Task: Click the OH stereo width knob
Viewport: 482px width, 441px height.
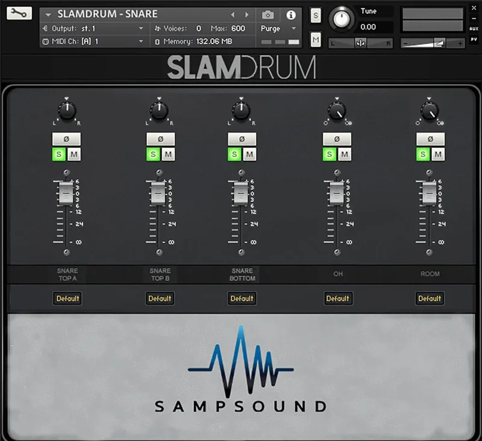Action: (x=337, y=111)
